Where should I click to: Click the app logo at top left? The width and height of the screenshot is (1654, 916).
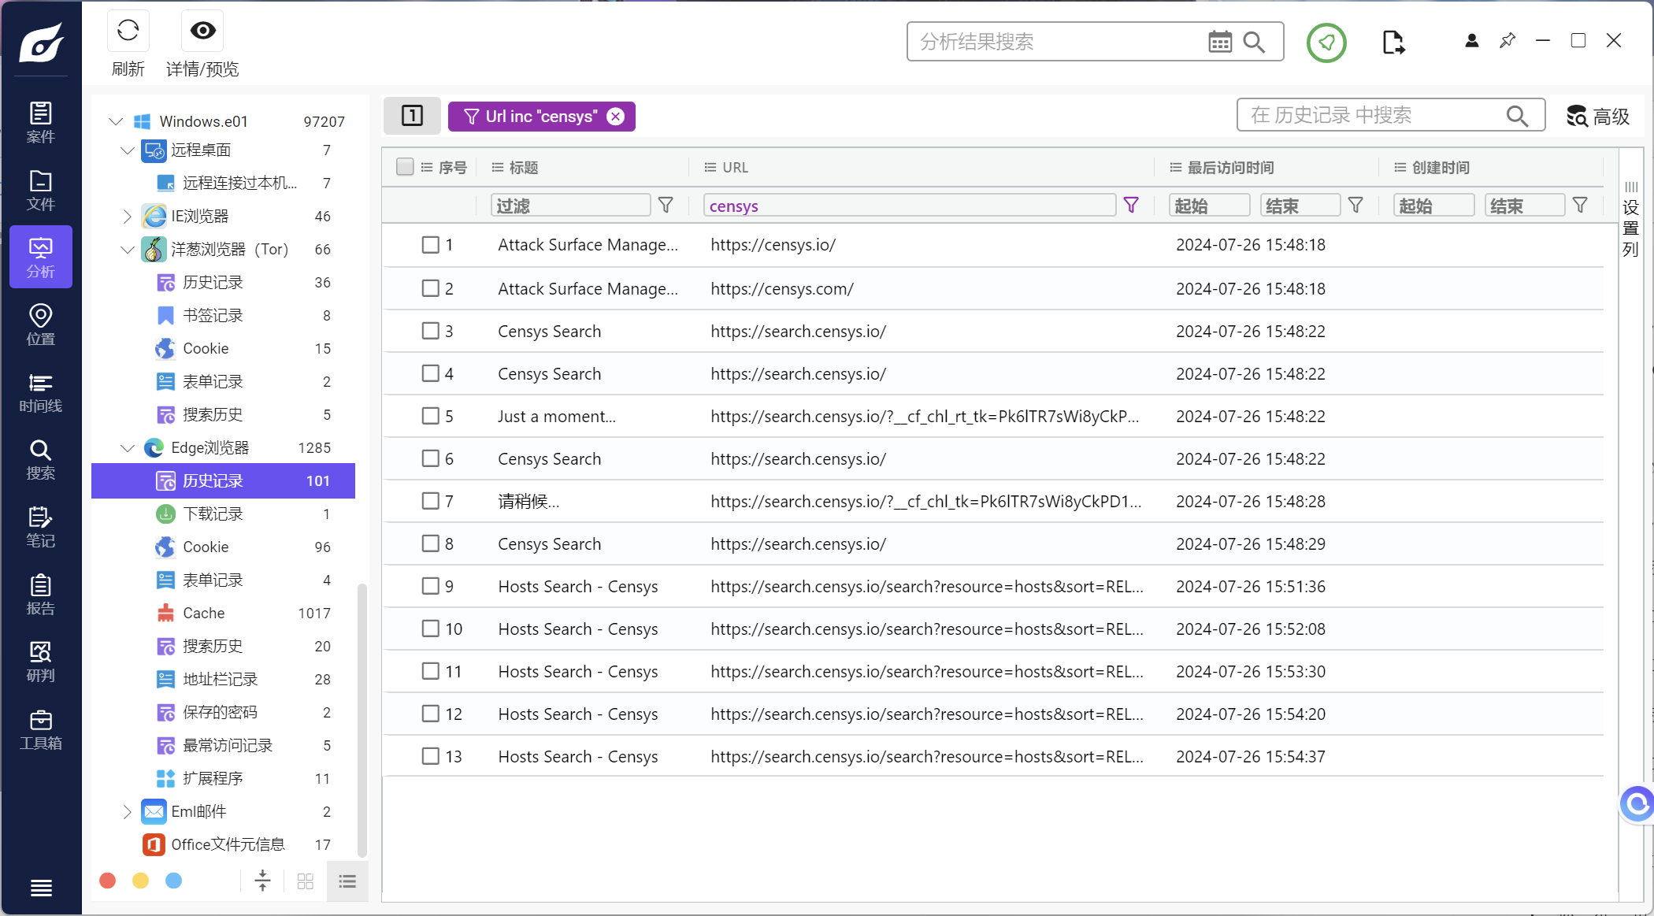point(41,42)
